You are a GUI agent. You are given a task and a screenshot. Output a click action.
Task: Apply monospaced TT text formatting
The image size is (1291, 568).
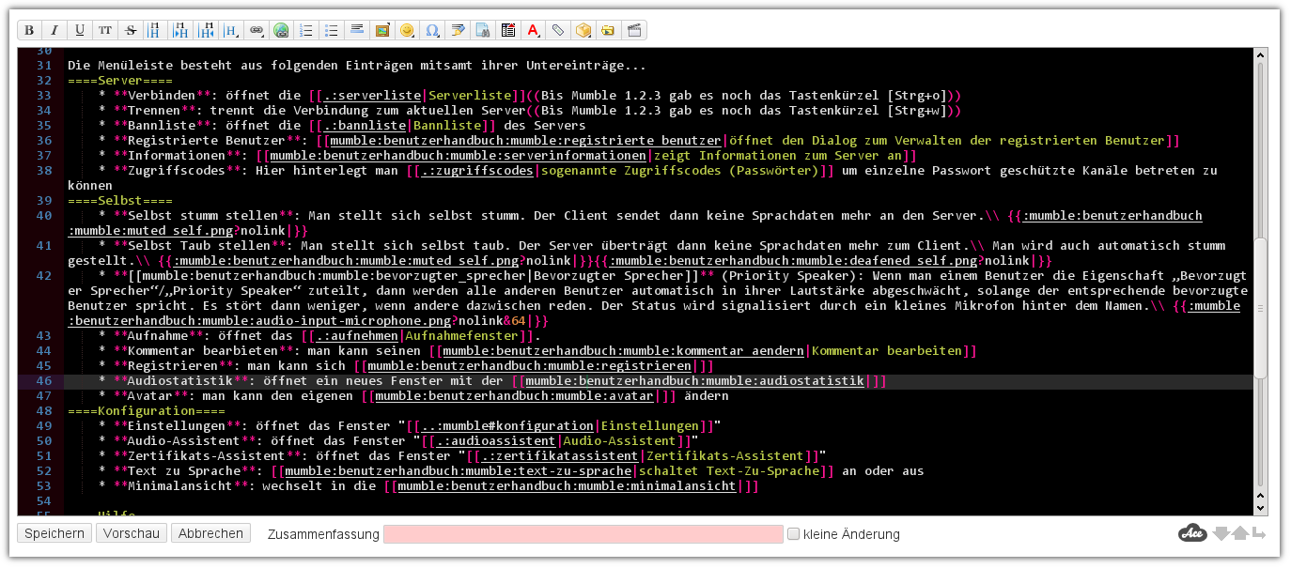pos(105,30)
